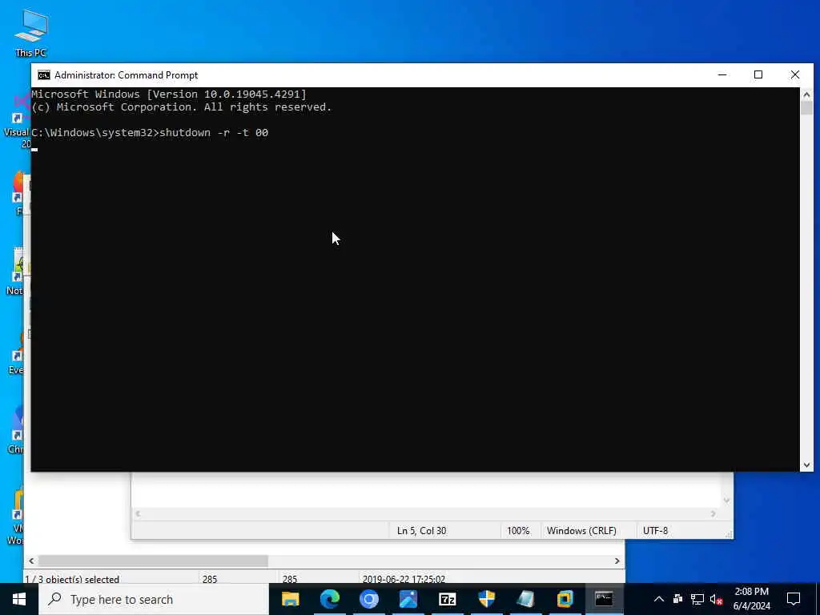820x615 pixels.
Task: Open the Photos app taskbar icon
Action: click(408, 599)
